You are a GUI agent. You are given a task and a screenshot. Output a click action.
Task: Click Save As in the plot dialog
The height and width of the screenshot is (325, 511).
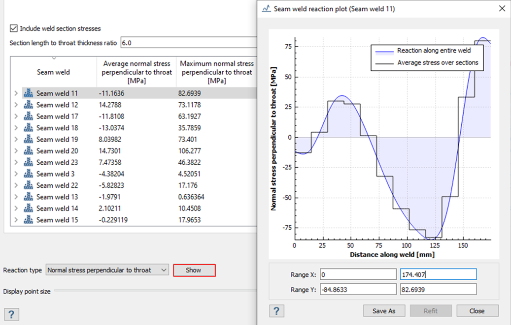click(x=383, y=311)
